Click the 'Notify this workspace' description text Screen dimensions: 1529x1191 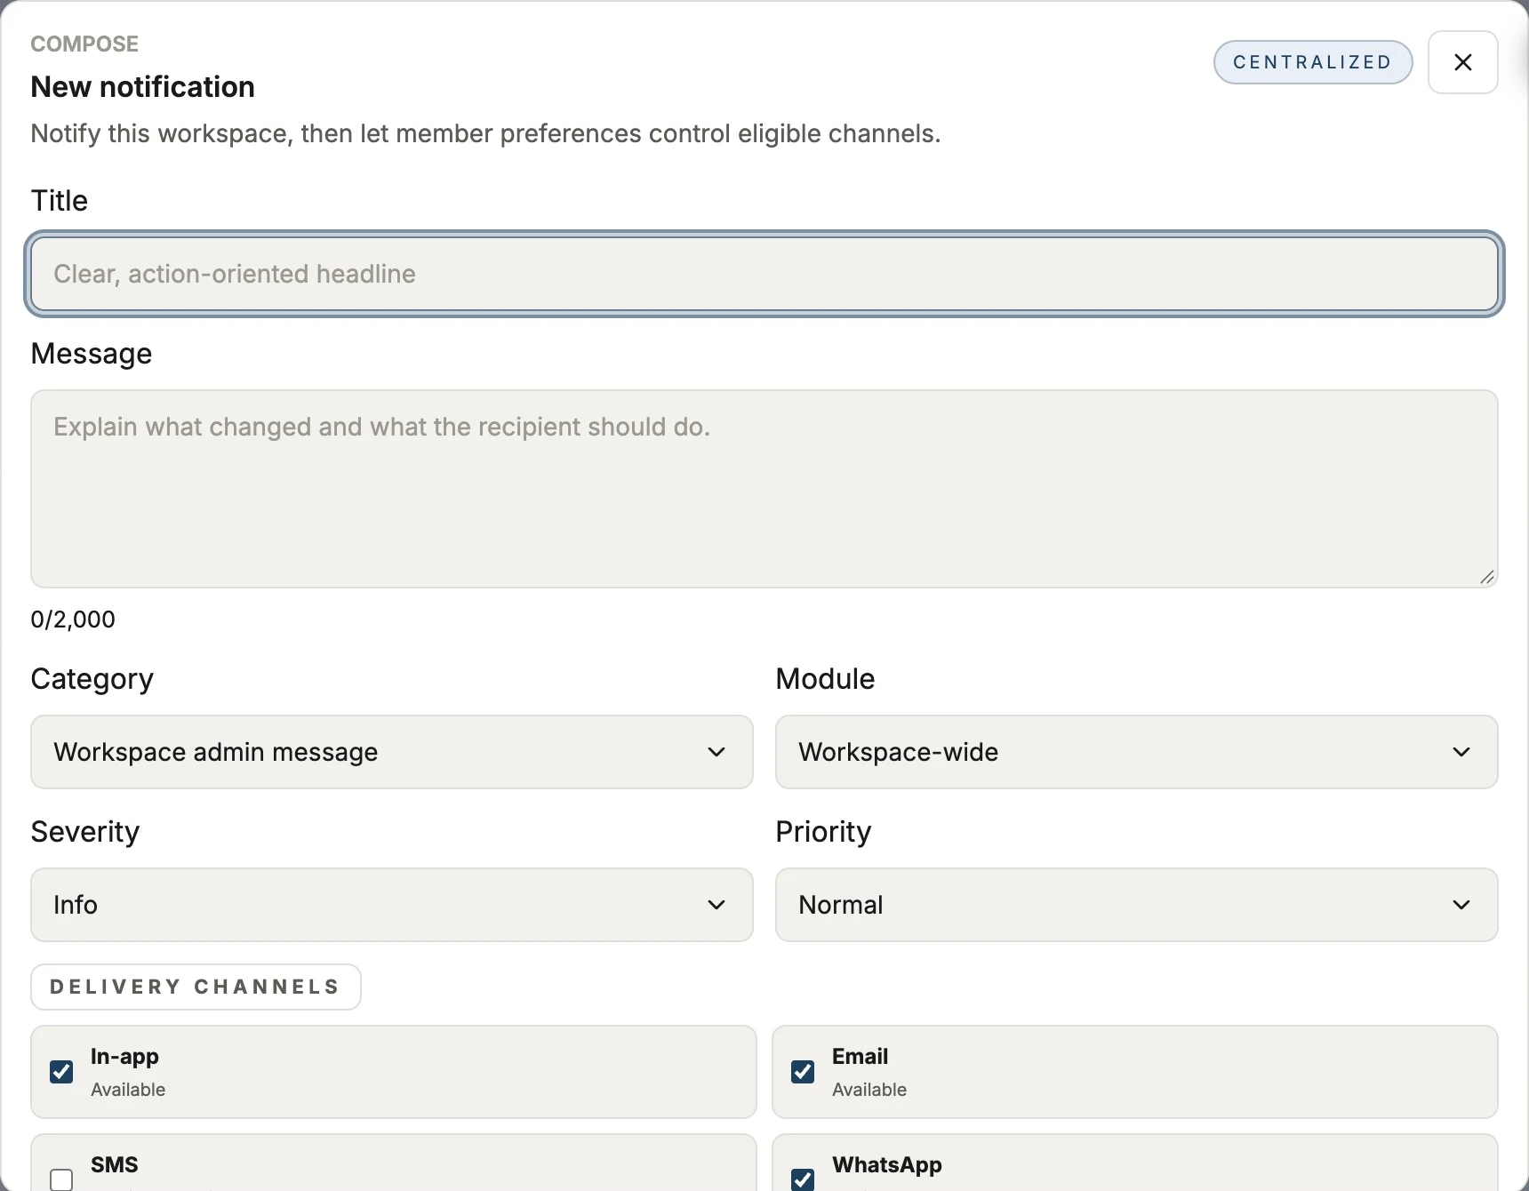[485, 133]
